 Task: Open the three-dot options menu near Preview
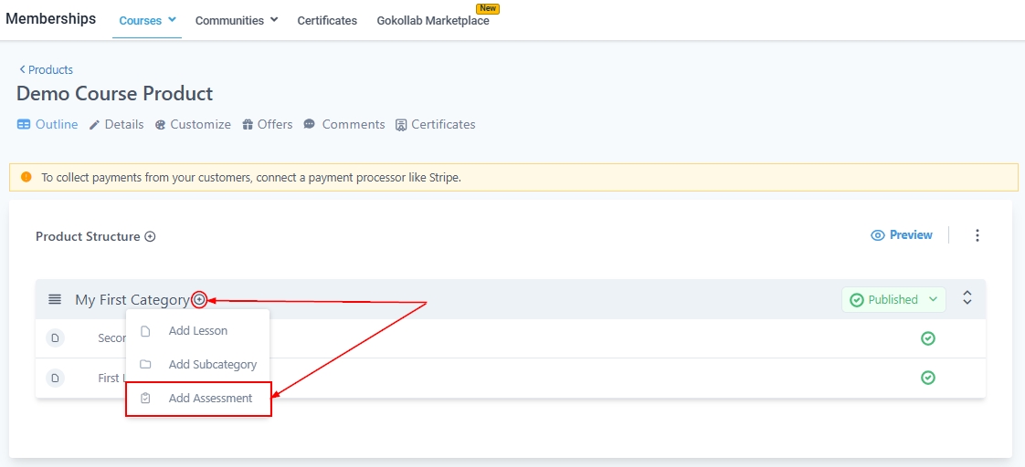[x=977, y=235]
